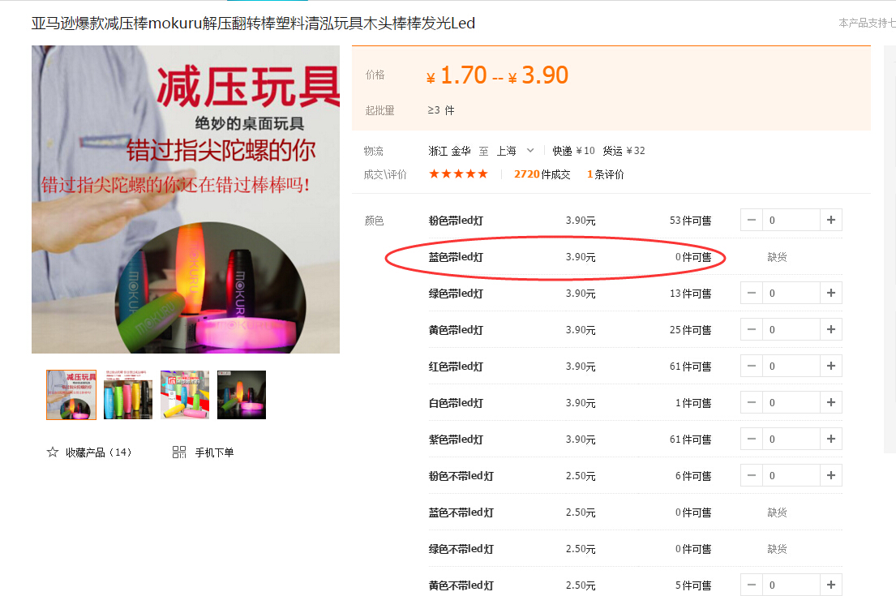Increase quantity of 白色带led灯
Screen dimensions: 896x596
(831, 403)
